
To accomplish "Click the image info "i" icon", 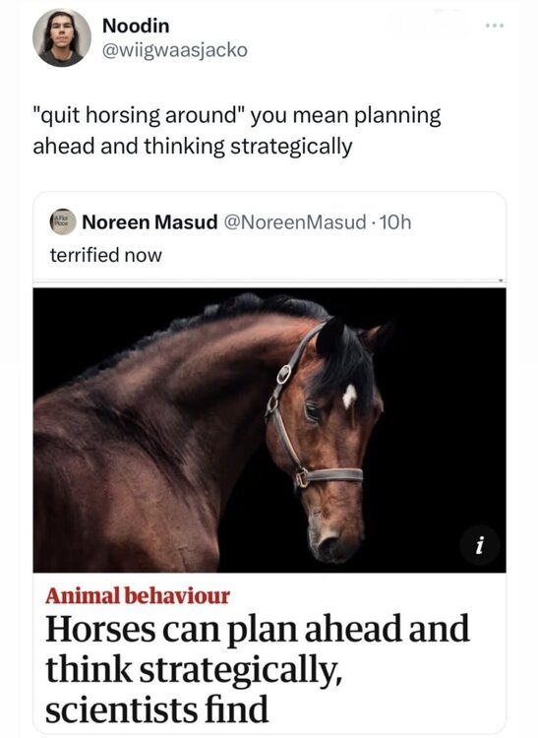I will tap(479, 546).
